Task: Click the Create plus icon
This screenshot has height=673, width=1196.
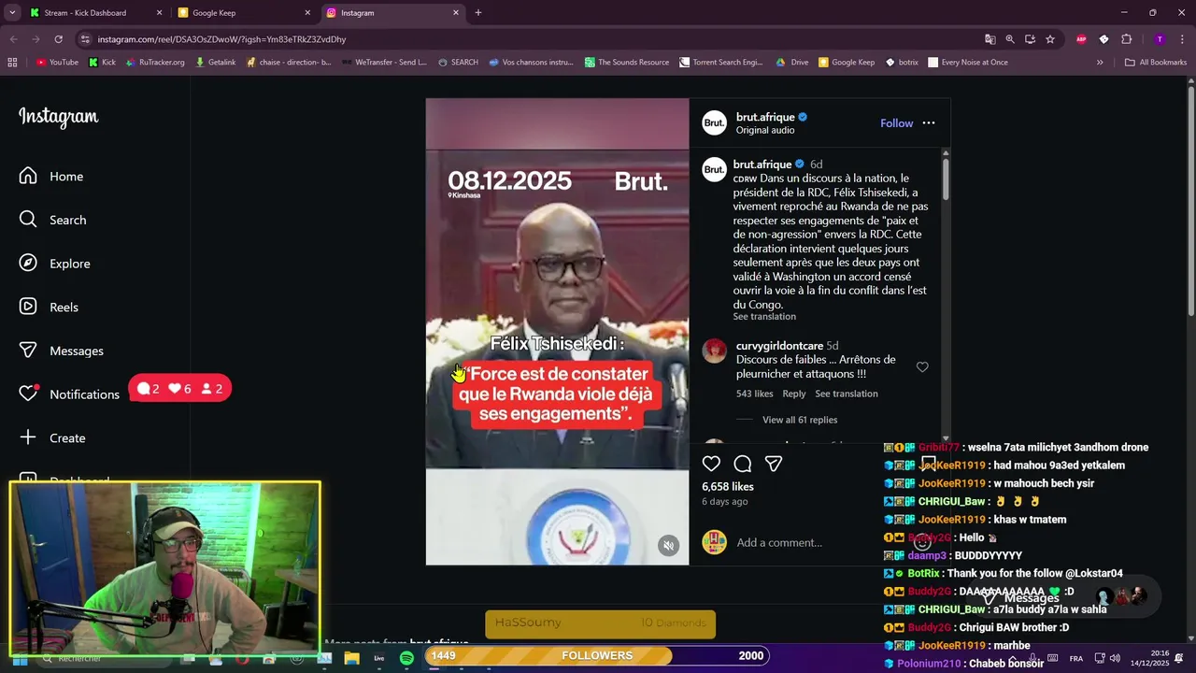Action: click(x=29, y=437)
